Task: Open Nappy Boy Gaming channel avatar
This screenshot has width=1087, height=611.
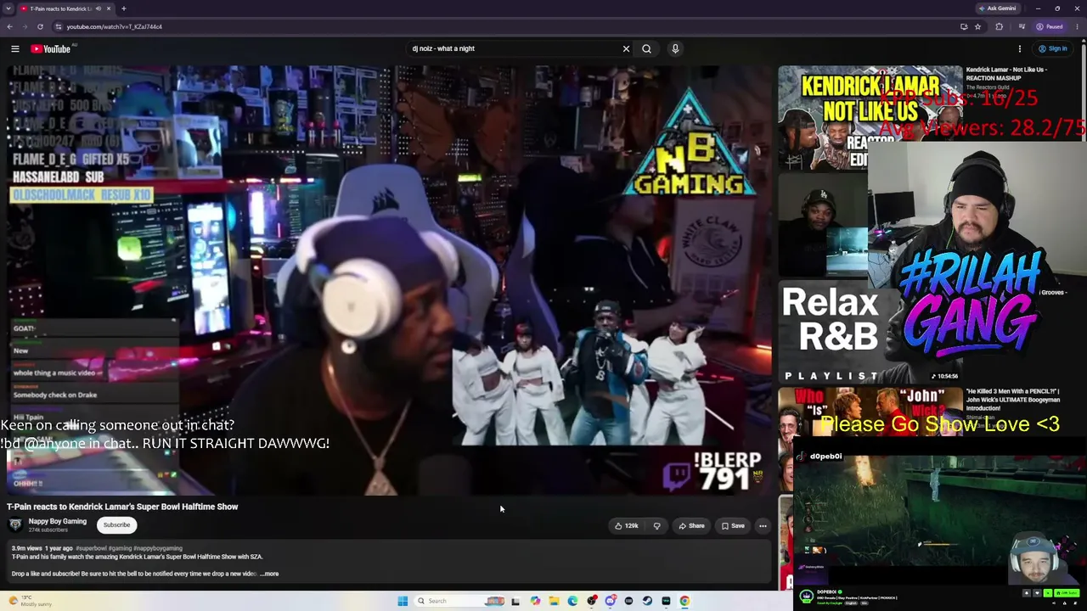Action: (15, 524)
